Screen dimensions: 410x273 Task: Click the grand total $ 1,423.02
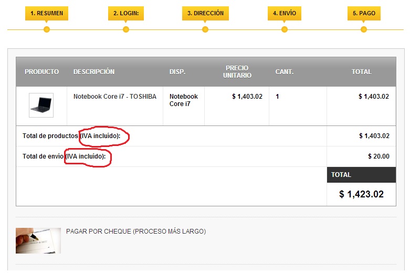361,194
